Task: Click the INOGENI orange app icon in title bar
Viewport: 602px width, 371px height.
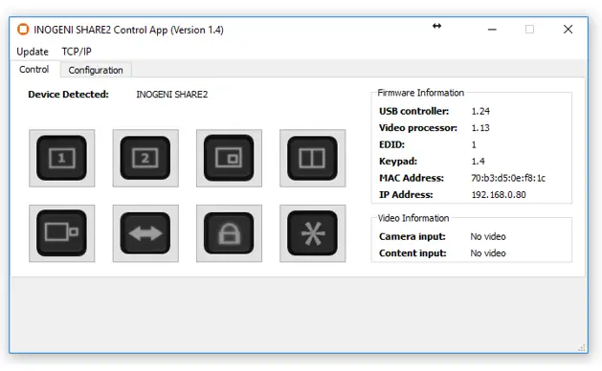Action: pos(23,30)
